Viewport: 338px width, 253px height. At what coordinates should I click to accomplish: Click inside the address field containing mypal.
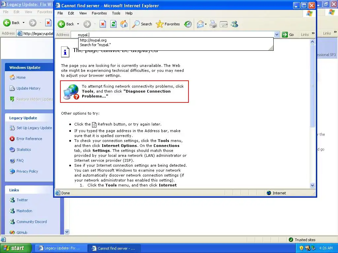click(172, 35)
